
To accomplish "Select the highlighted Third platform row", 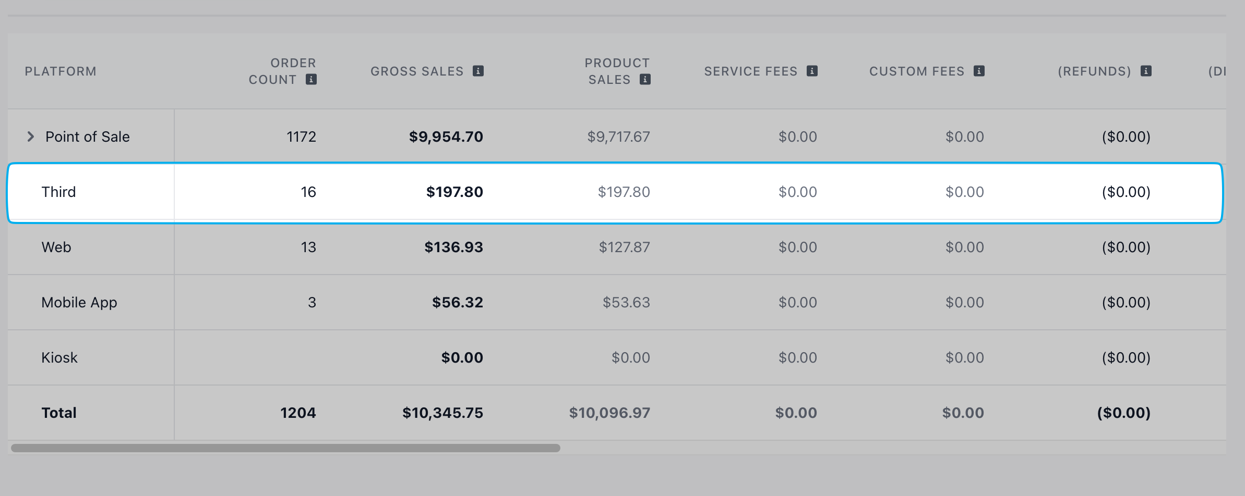I will [x=616, y=193].
